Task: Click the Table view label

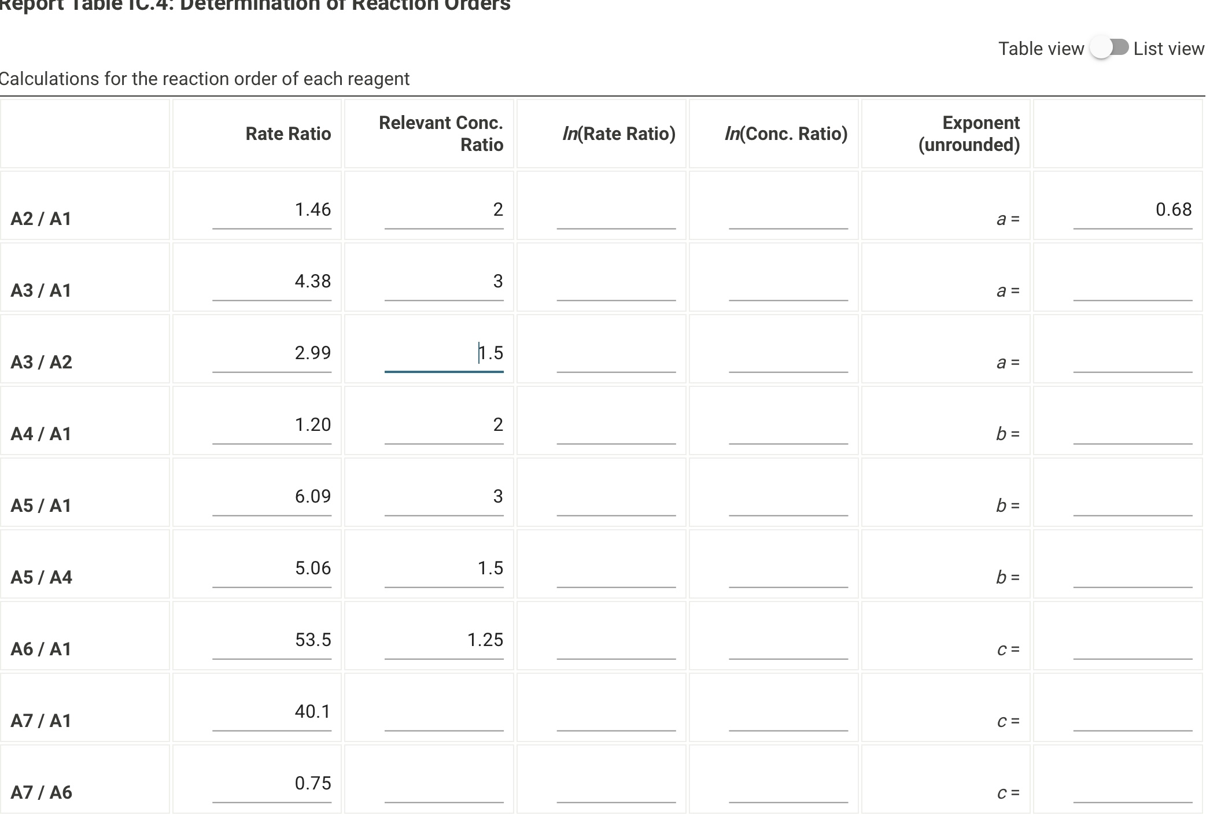Action: [x=1041, y=49]
